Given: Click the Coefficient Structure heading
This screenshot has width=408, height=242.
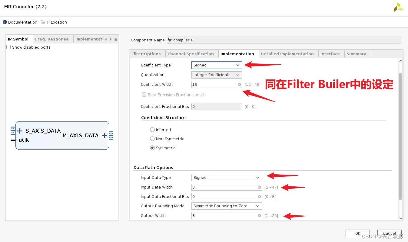Looking at the screenshot, I should (163, 118).
